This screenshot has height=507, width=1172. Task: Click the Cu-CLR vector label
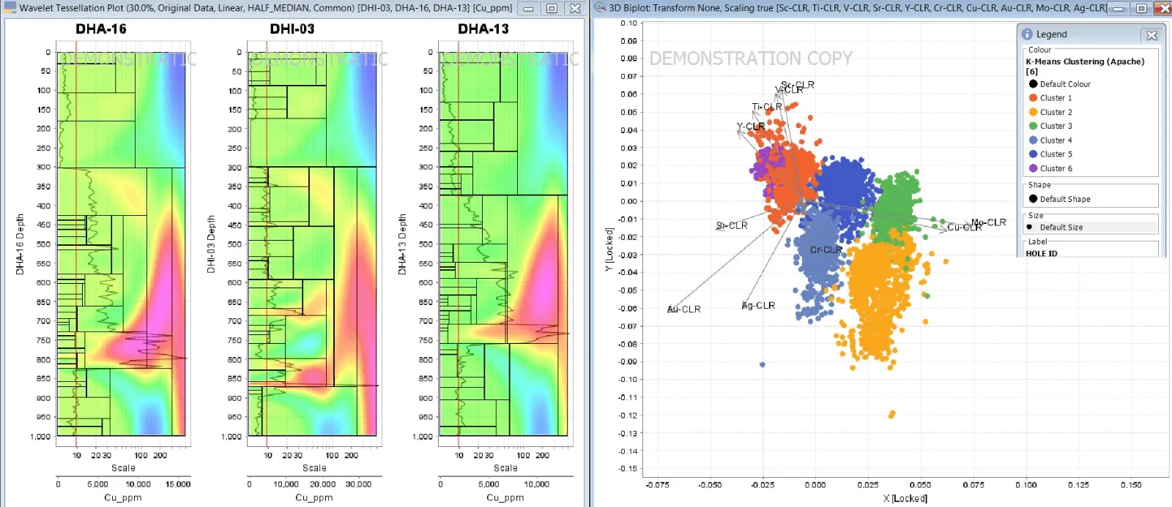coord(965,228)
